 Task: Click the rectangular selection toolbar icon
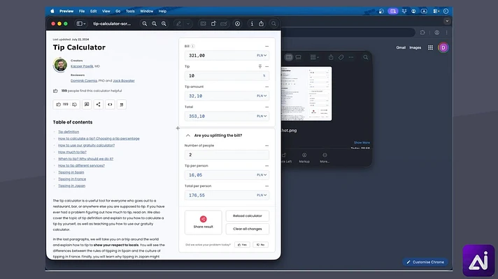[204, 24]
